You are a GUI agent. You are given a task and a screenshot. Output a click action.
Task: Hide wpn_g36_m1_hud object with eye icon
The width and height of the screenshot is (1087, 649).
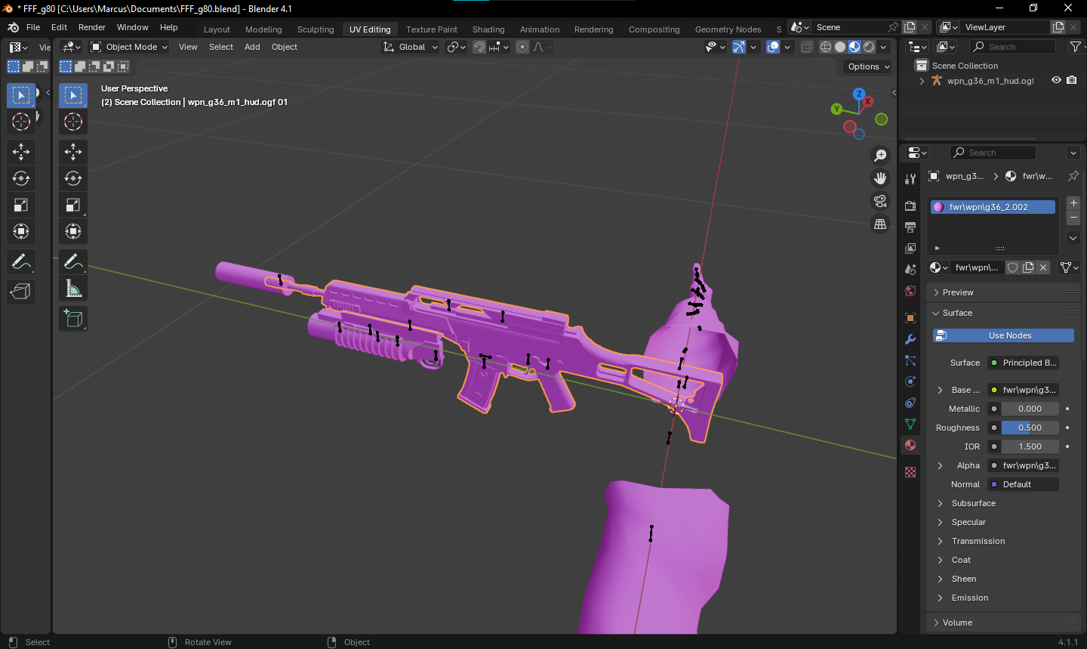1056,80
